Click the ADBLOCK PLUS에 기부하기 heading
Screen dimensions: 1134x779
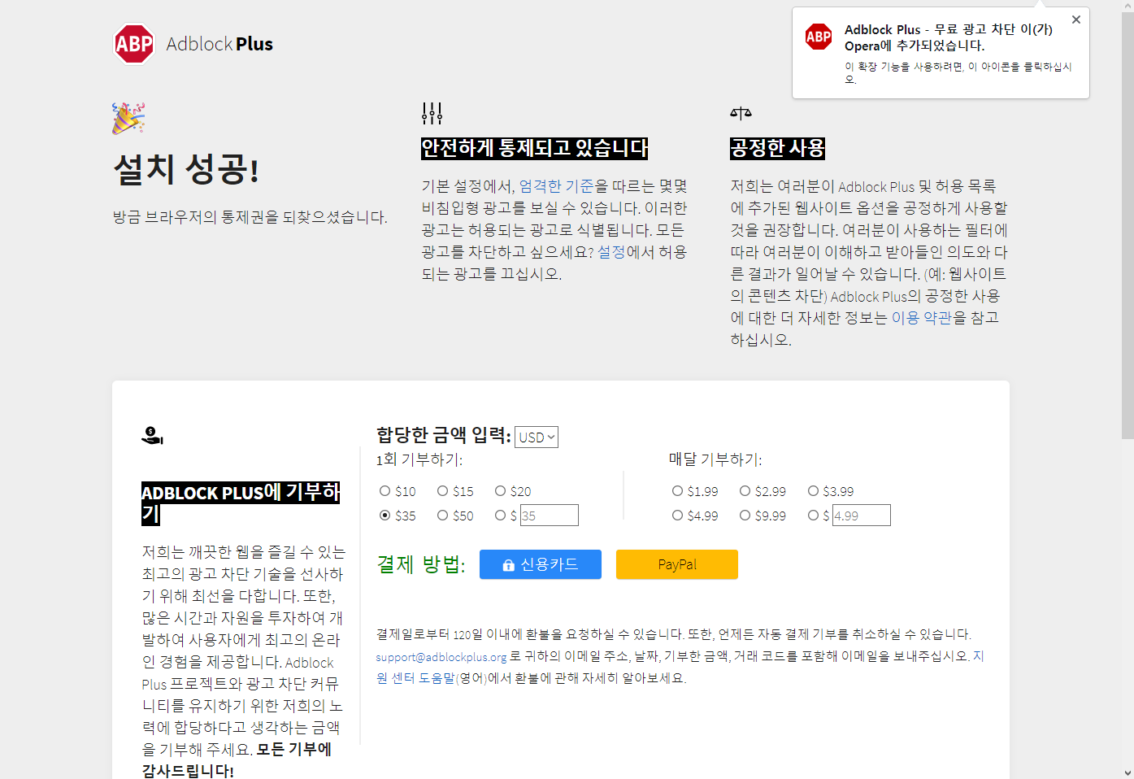click(241, 503)
